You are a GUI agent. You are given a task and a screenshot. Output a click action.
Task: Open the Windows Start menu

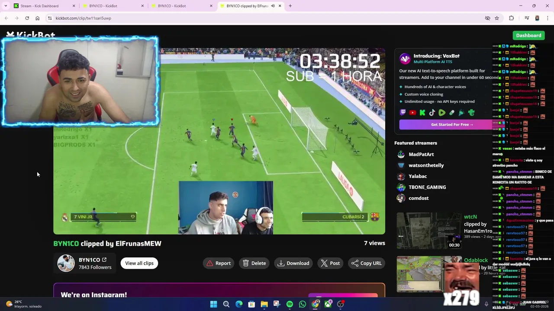213,304
